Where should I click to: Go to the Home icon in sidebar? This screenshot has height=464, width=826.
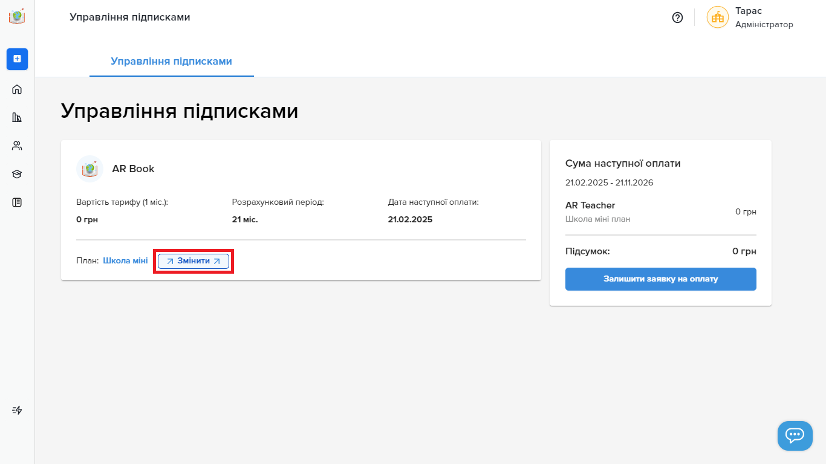17,89
